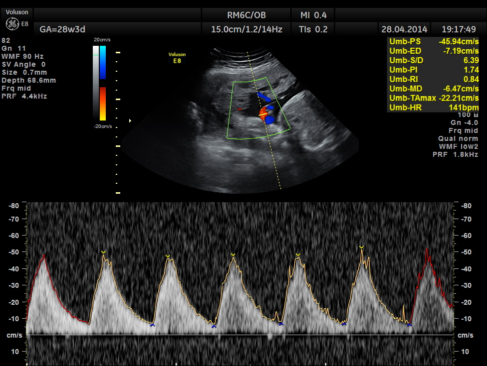Click the grayscale map bar
The height and width of the screenshot is (366, 487).
click(x=95, y=83)
